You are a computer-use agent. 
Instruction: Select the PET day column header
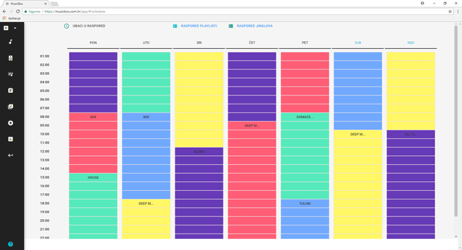(305, 43)
